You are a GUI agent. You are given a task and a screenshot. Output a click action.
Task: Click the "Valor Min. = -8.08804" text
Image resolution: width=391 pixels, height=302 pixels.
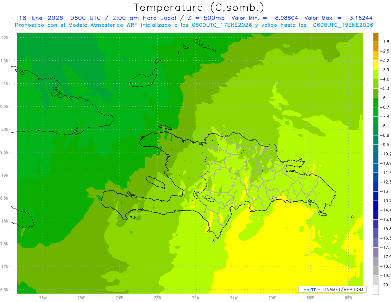[265, 18]
